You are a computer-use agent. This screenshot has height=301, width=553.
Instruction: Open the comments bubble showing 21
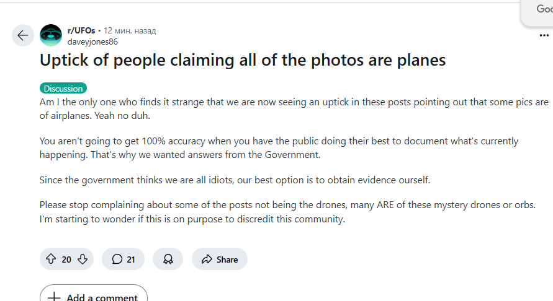(123, 259)
